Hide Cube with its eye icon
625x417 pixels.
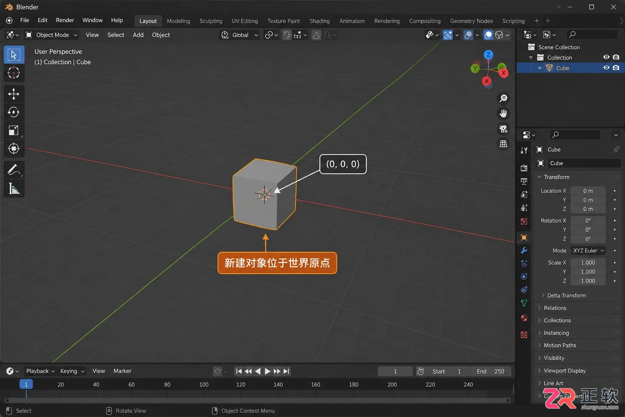click(x=606, y=68)
